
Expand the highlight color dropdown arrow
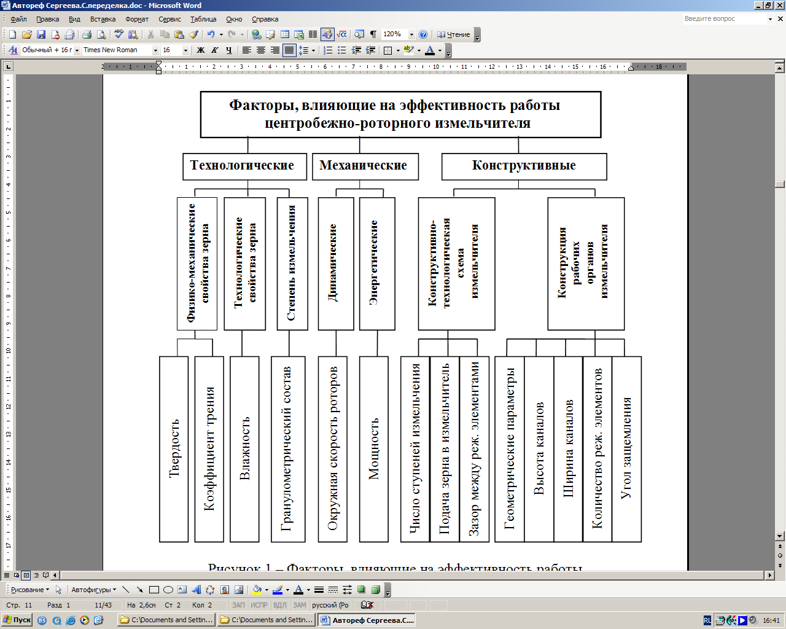click(419, 50)
